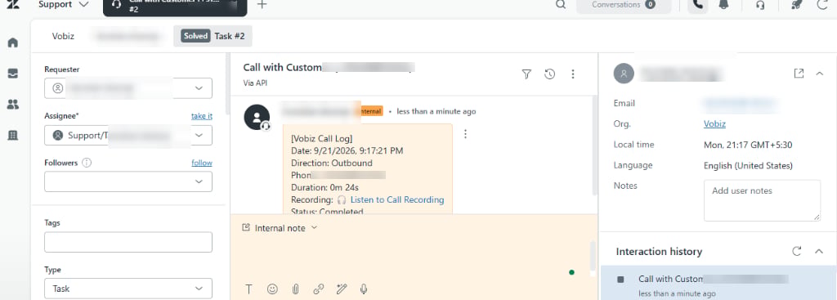
Task: Open the conversation filter funnel icon
Action: coord(526,74)
